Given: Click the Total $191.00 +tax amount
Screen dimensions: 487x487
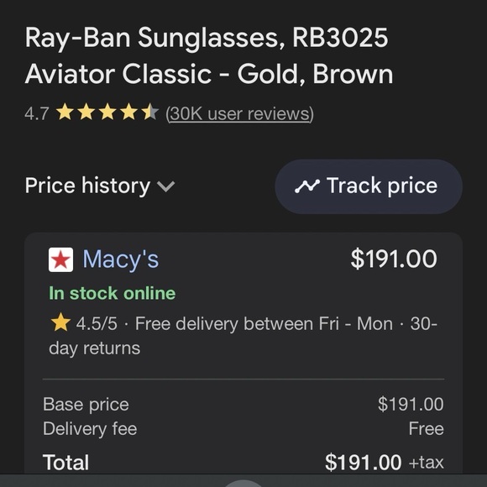Looking at the screenshot, I should [385, 463].
